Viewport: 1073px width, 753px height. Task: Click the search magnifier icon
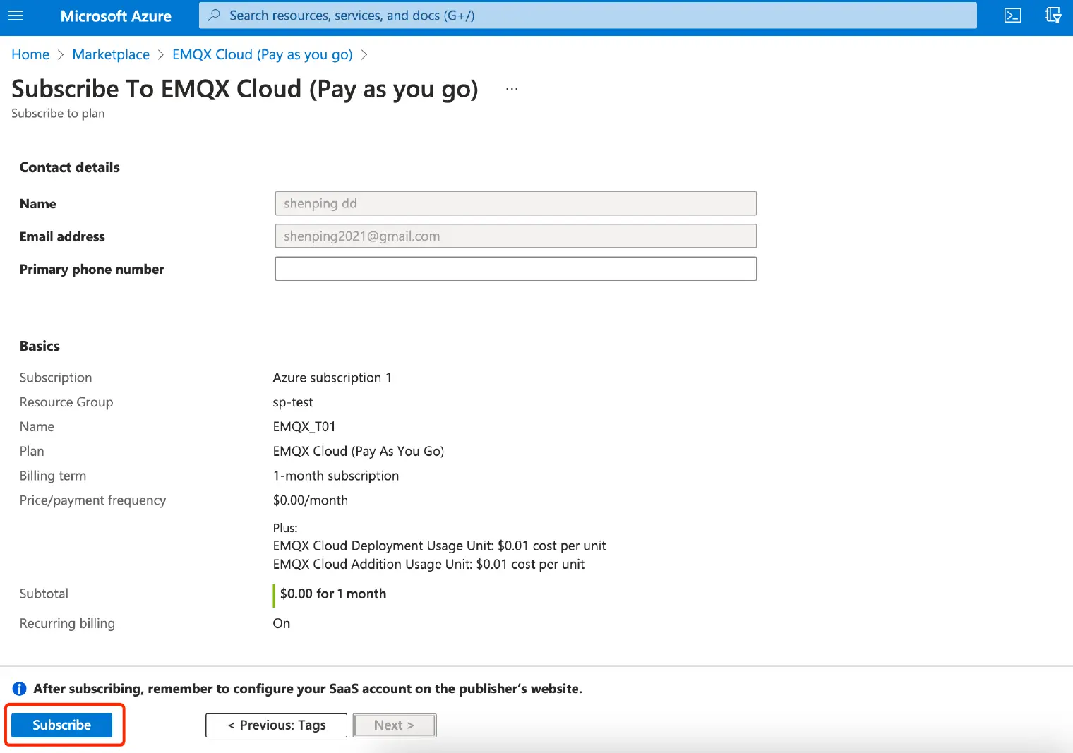click(x=214, y=15)
